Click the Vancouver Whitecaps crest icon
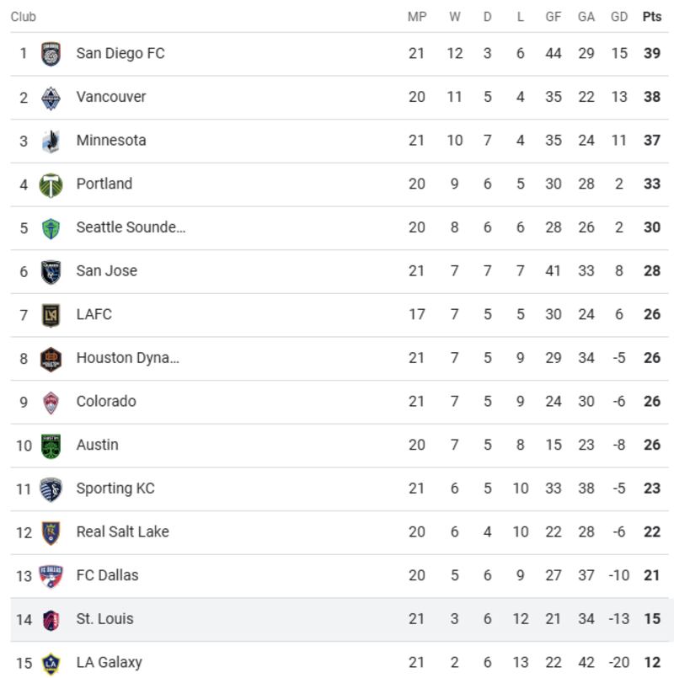Screen dimensions: 674x678 51,98
